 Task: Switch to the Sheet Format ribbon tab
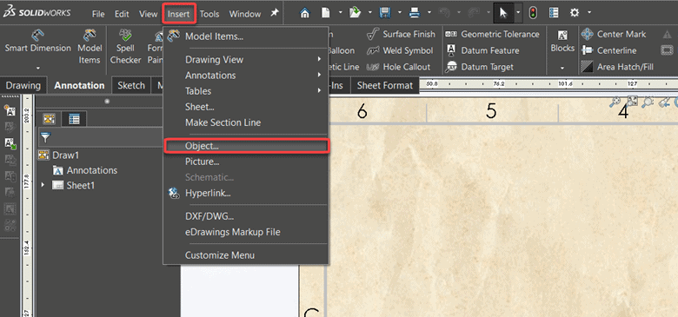[385, 85]
